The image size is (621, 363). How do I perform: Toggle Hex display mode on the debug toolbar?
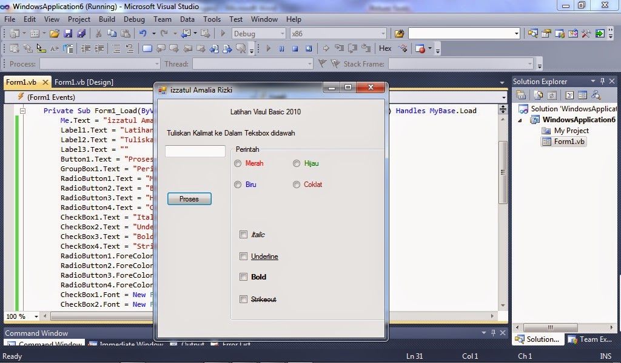click(386, 48)
